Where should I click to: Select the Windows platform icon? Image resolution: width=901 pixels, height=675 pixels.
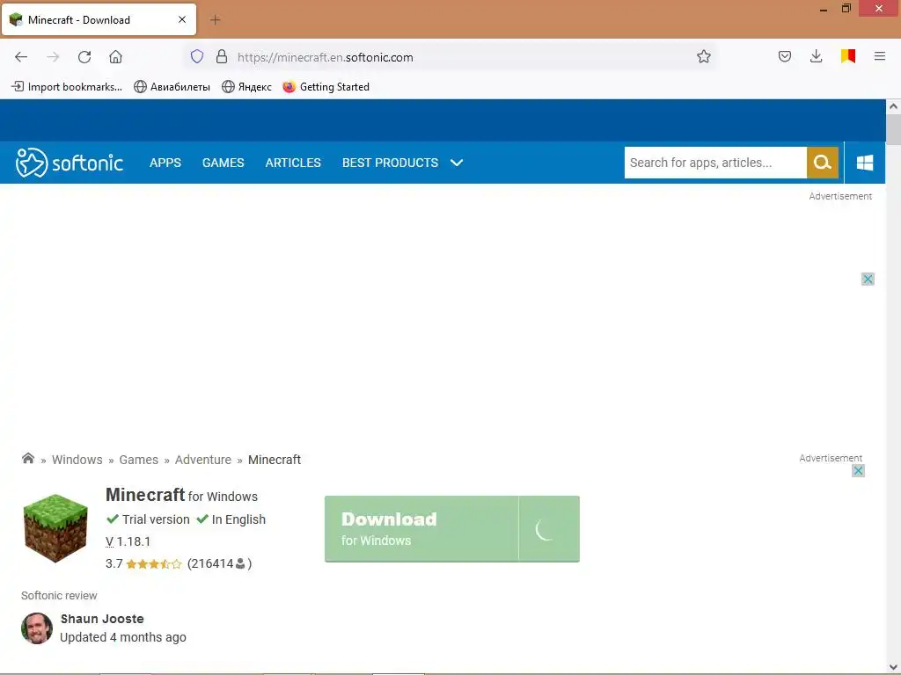coord(864,163)
